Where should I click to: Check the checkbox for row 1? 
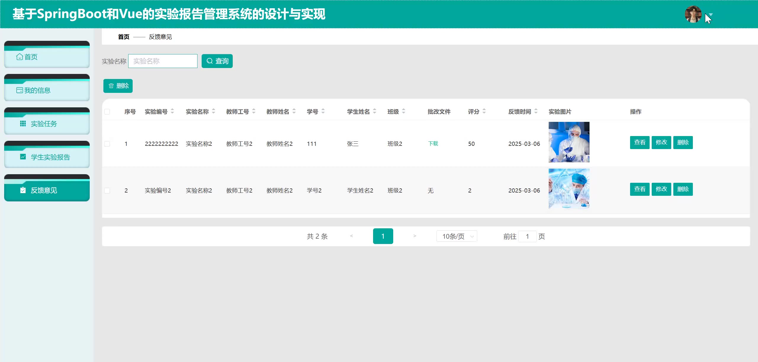click(x=107, y=144)
